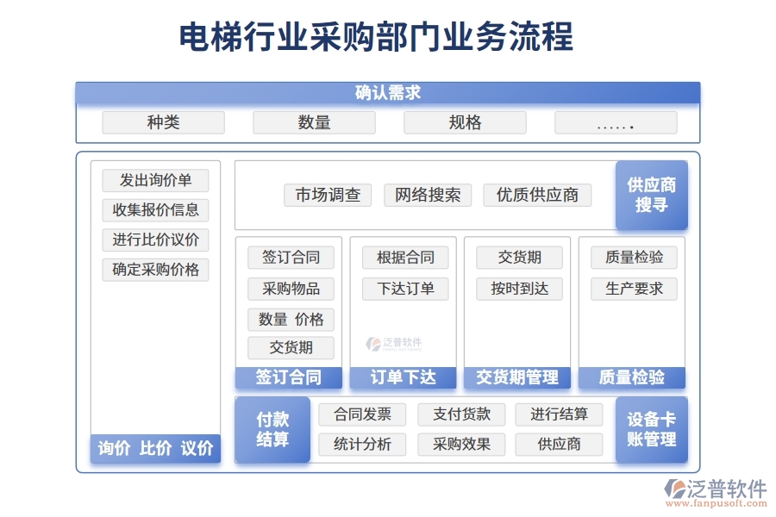This screenshot has width=776, height=517.
Task: Click the 询价 比价 议价 footer label
Action: [156, 447]
